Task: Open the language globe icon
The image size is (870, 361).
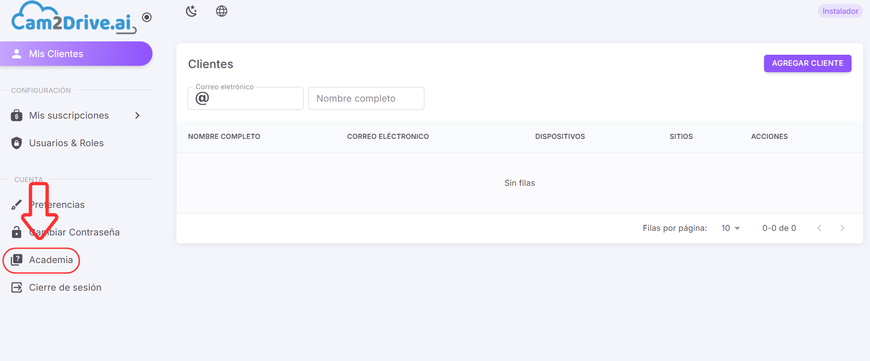Action: click(222, 11)
